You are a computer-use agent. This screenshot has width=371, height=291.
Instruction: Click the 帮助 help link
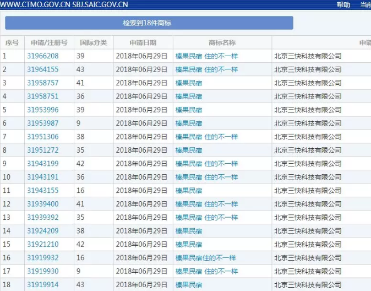pos(343,4)
